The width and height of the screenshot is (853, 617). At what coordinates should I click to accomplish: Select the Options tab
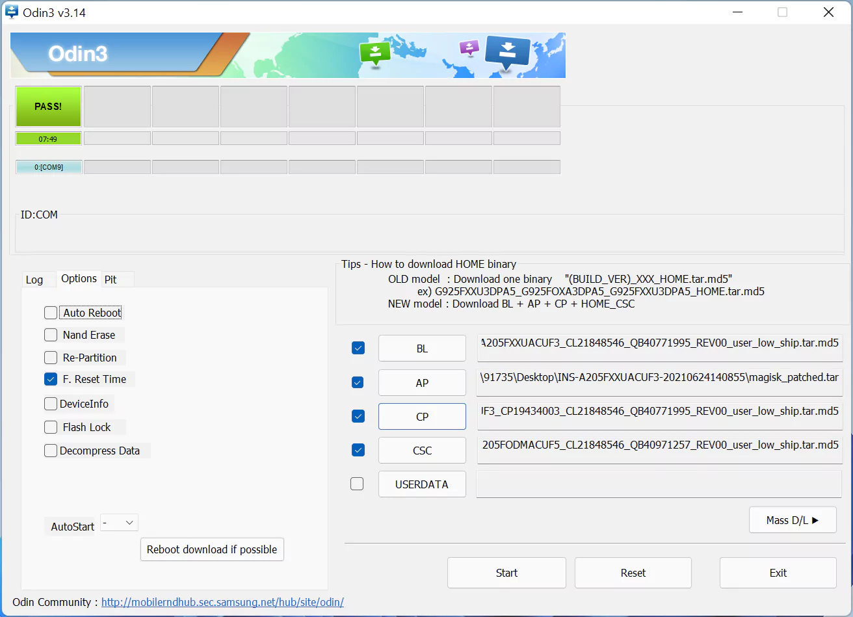click(79, 278)
